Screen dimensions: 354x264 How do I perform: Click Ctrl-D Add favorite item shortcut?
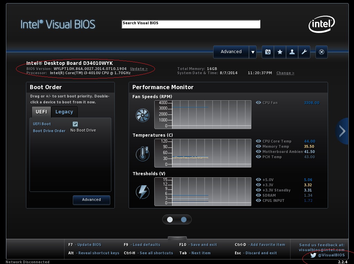(x=260, y=245)
